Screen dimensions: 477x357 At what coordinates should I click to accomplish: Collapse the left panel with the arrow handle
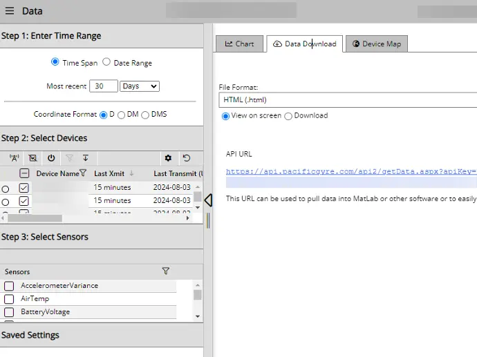208,201
